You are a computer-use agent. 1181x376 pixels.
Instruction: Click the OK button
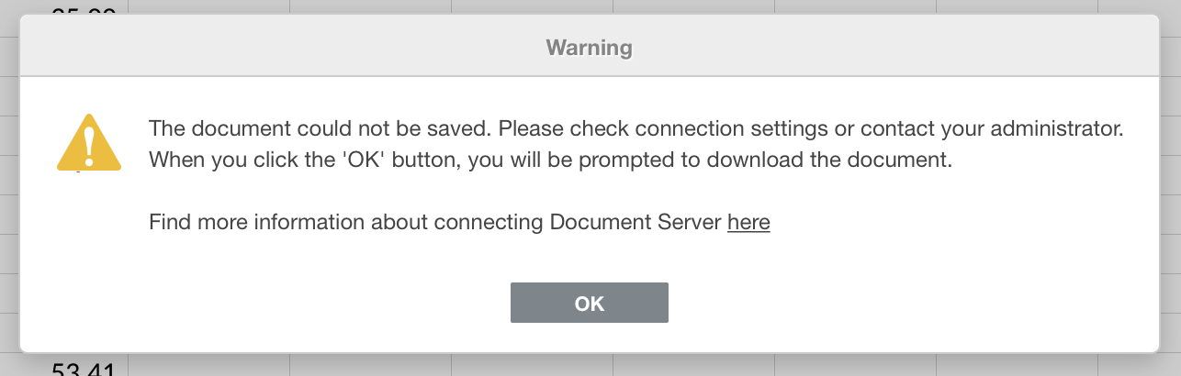589,304
